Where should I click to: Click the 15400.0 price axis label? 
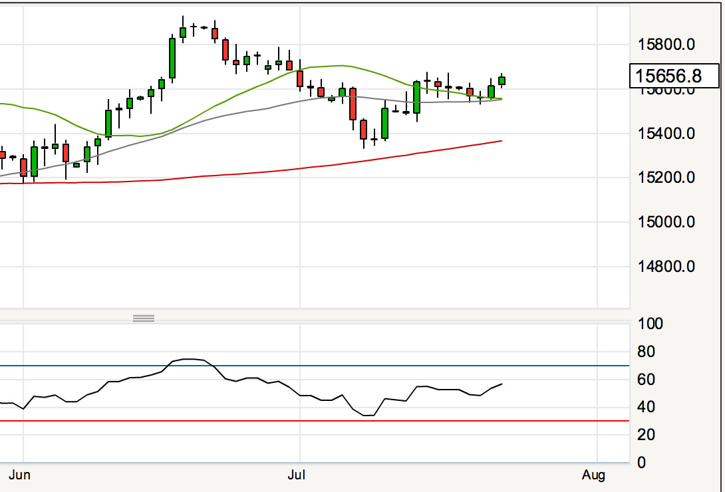pos(666,134)
